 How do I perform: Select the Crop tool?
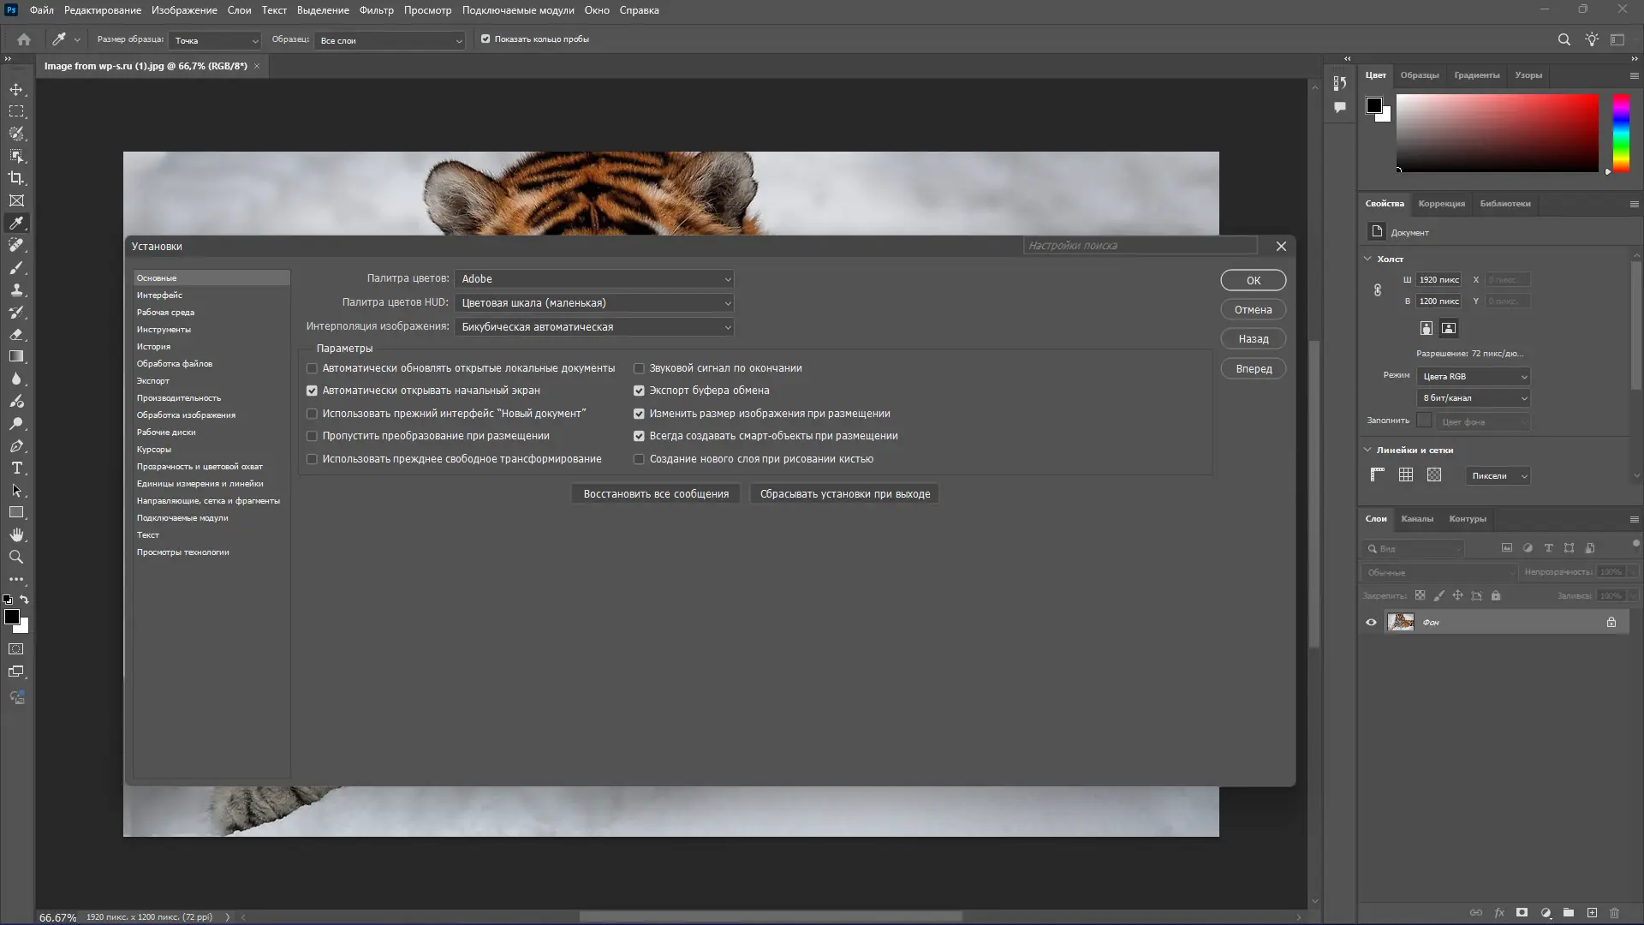(x=16, y=178)
